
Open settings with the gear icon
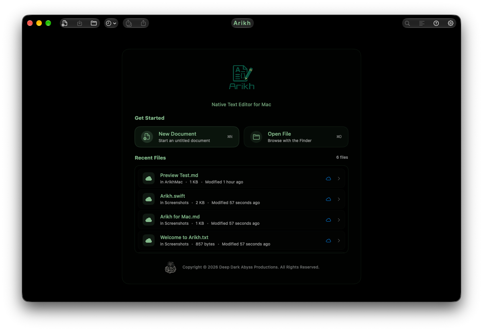[x=451, y=23]
